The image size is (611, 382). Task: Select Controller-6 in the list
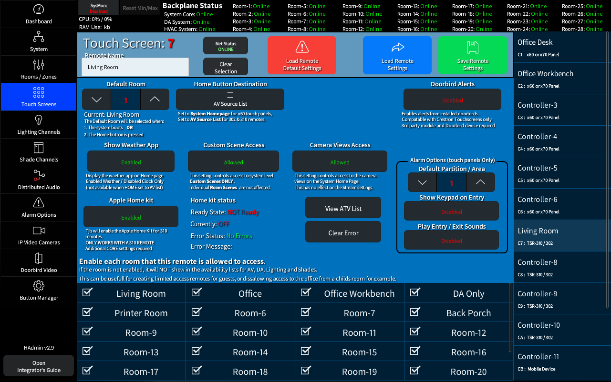[559, 204]
